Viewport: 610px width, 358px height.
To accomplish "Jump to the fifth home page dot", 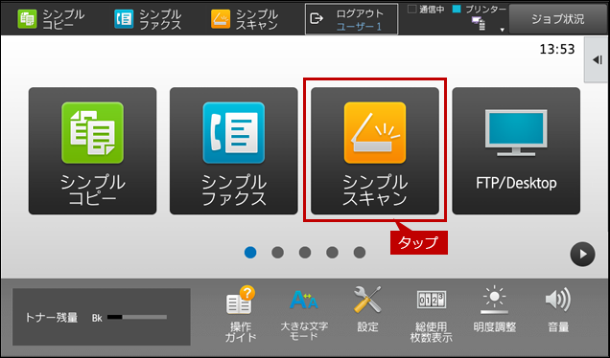I will (x=360, y=253).
